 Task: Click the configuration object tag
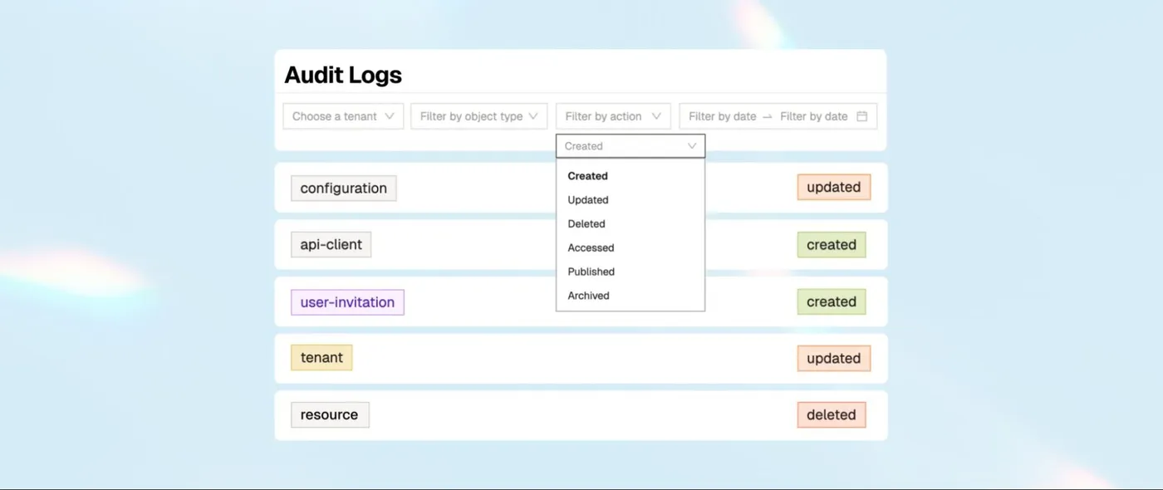coord(343,189)
